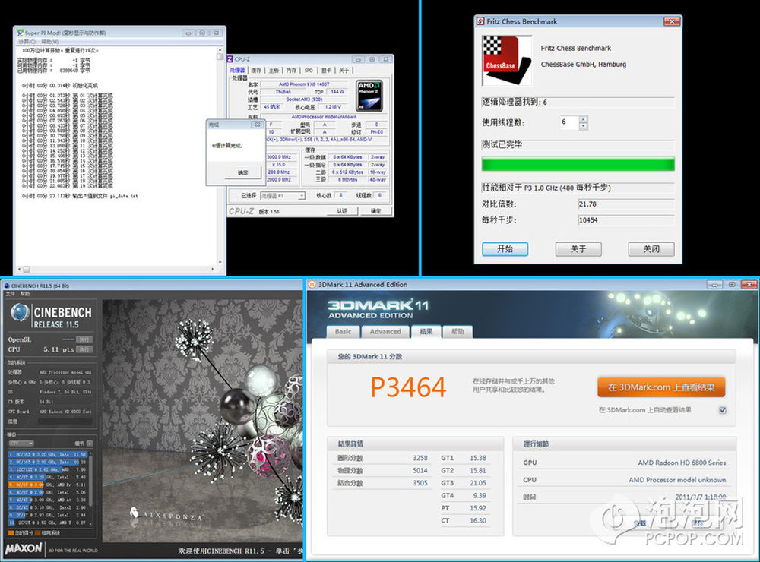Viewport: 760px width, 562px height.
Task: Run the OpenGL test in CINEBENCH
Action: point(84,339)
